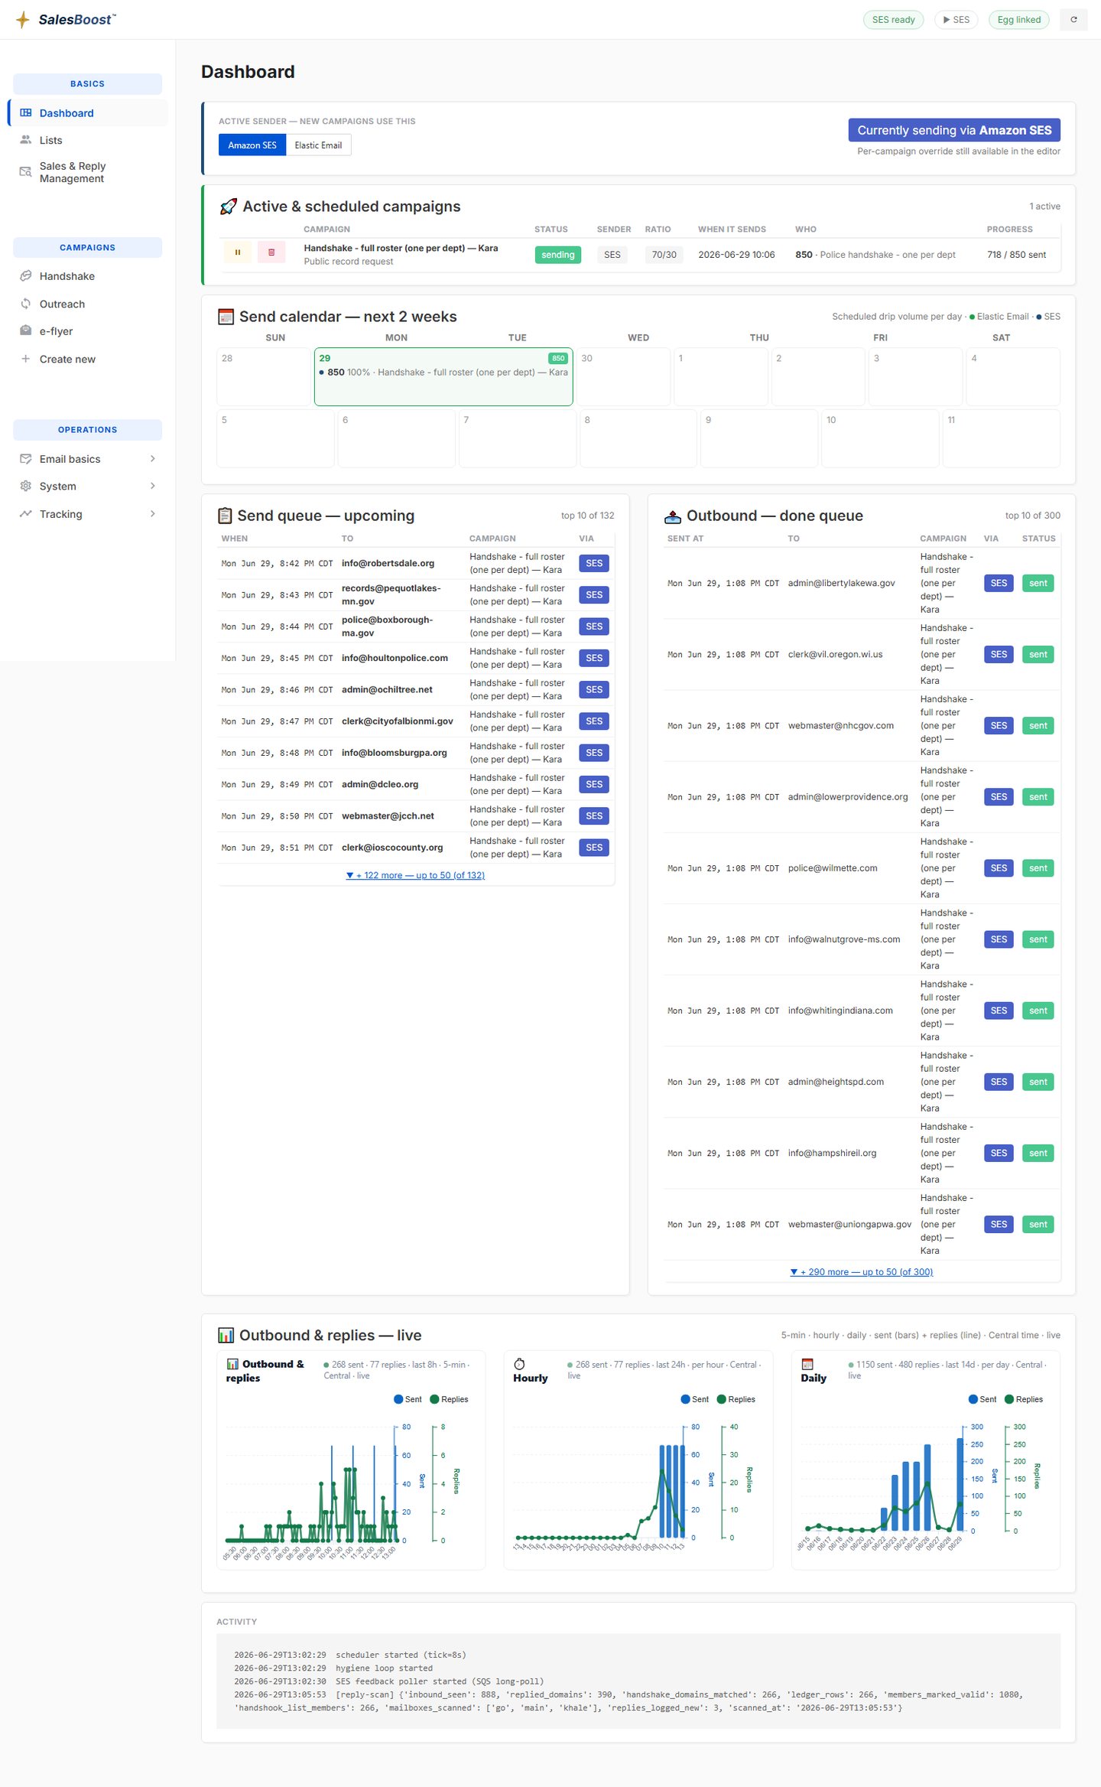1101x1787 pixels.
Task: Click the SalesBoost star logo icon
Action: pos(23,19)
